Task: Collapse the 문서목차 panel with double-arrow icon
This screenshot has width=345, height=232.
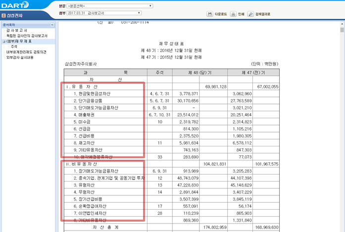Action: (52, 25)
